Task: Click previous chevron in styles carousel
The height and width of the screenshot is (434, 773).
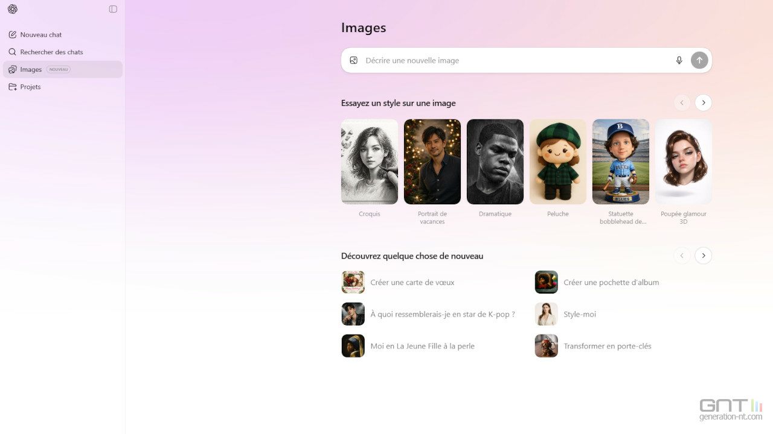Action: pos(682,102)
